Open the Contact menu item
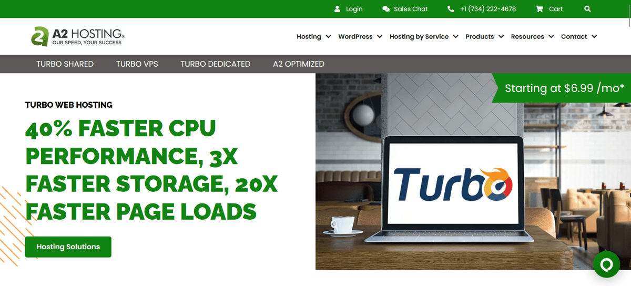Viewport: 631px width, 286px height. click(x=574, y=37)
